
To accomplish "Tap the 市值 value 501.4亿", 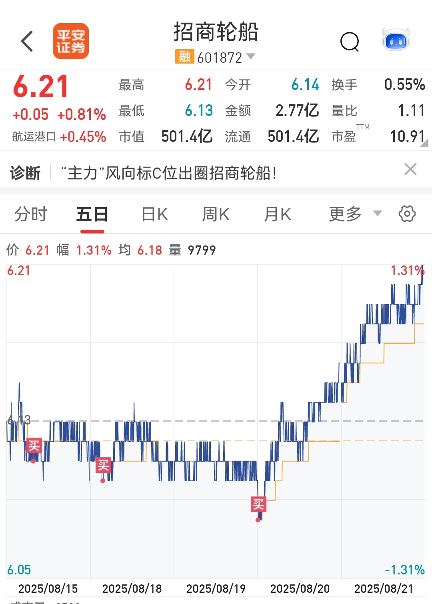I will (187, 137).
